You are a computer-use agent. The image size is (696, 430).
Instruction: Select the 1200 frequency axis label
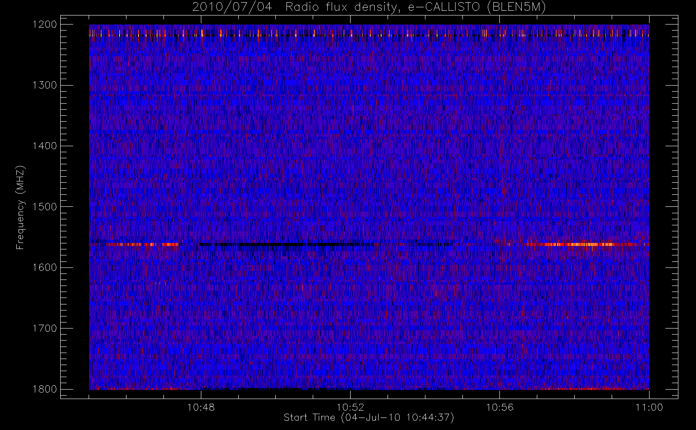(x=44, y=25)
